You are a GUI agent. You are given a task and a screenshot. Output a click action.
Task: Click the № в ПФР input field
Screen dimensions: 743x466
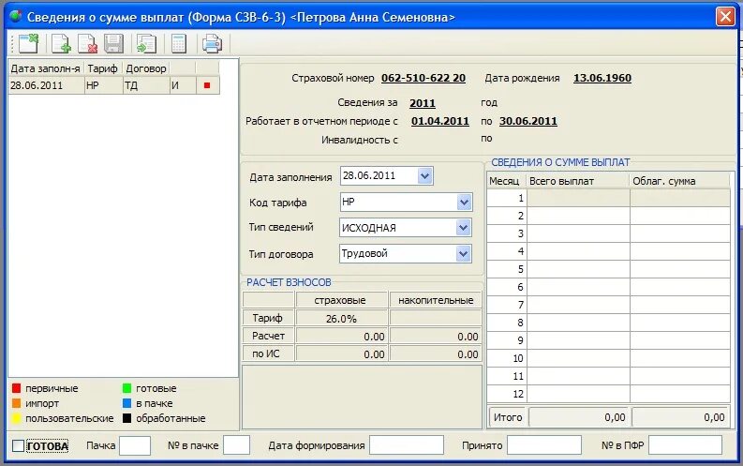pos(685,445)
